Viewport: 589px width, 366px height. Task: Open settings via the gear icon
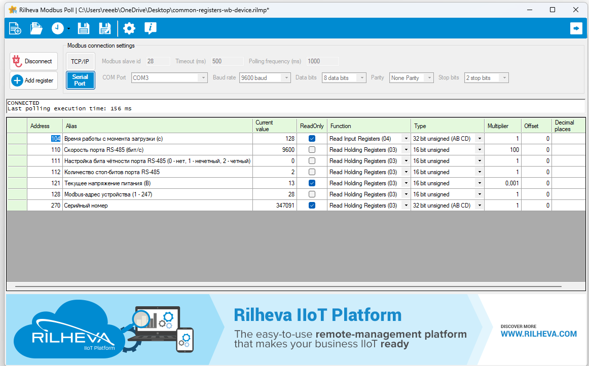click(x=129, y=28)
